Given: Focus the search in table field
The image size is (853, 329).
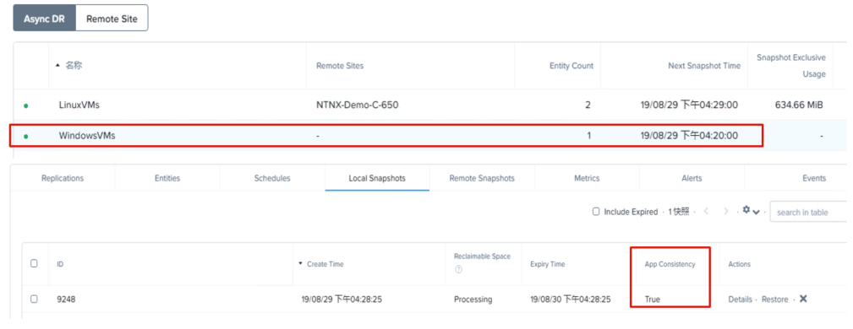Looking at the screenshot, I should click(810, 213).
